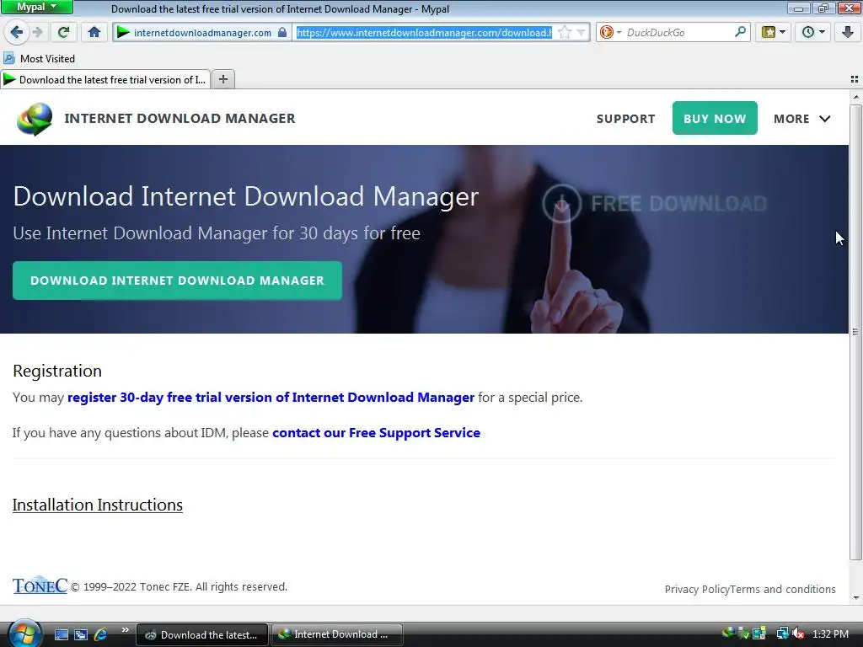This screenshot has width=863, height=647.
Task: Click the Installation Instructions heading
Action: pyautogui.click(x=98, y=505)
